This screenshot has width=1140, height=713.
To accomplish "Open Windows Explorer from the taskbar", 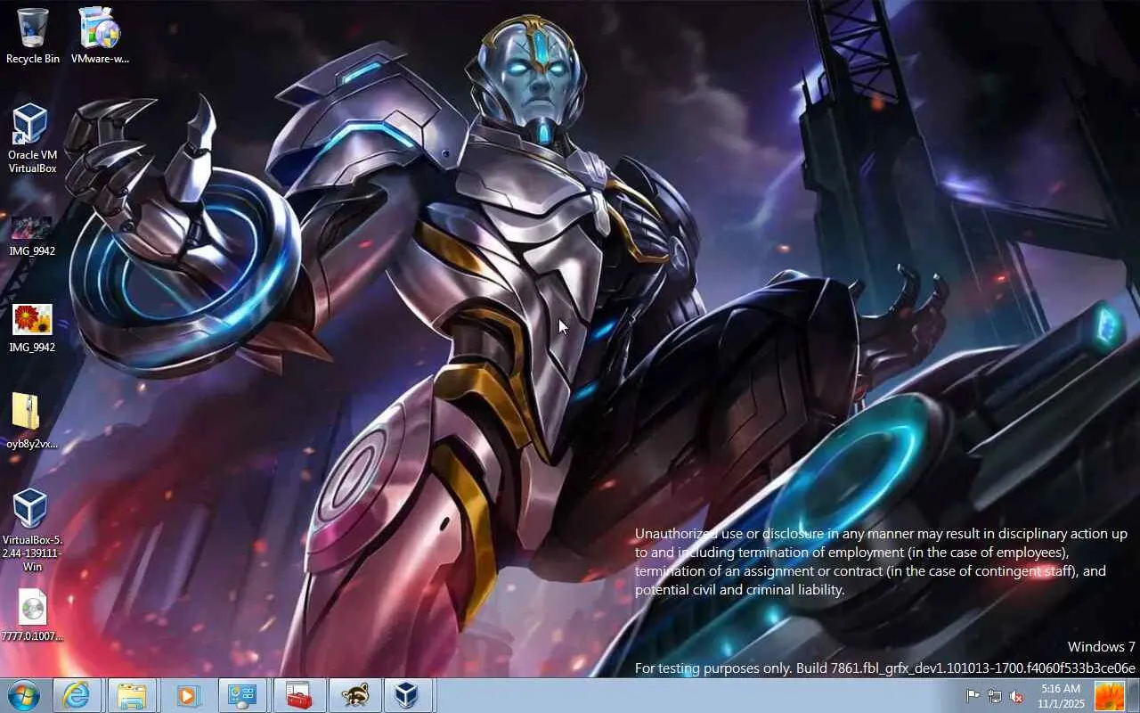I will click(x=132, y=695).
